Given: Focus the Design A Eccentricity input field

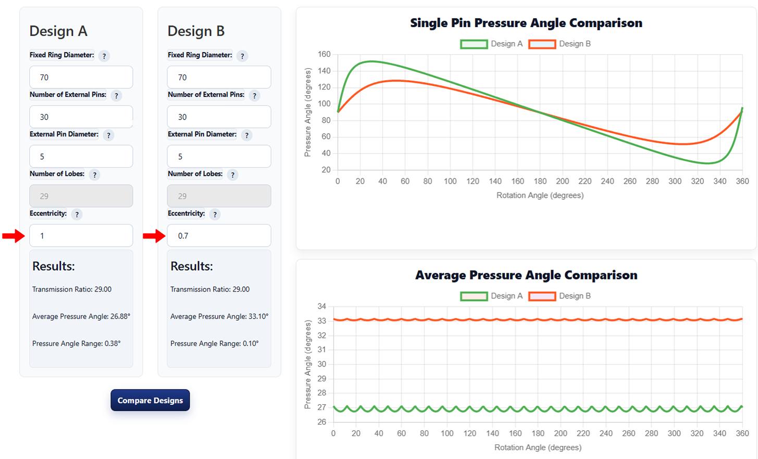Looking at the screenshot, I should pos(81,236).
